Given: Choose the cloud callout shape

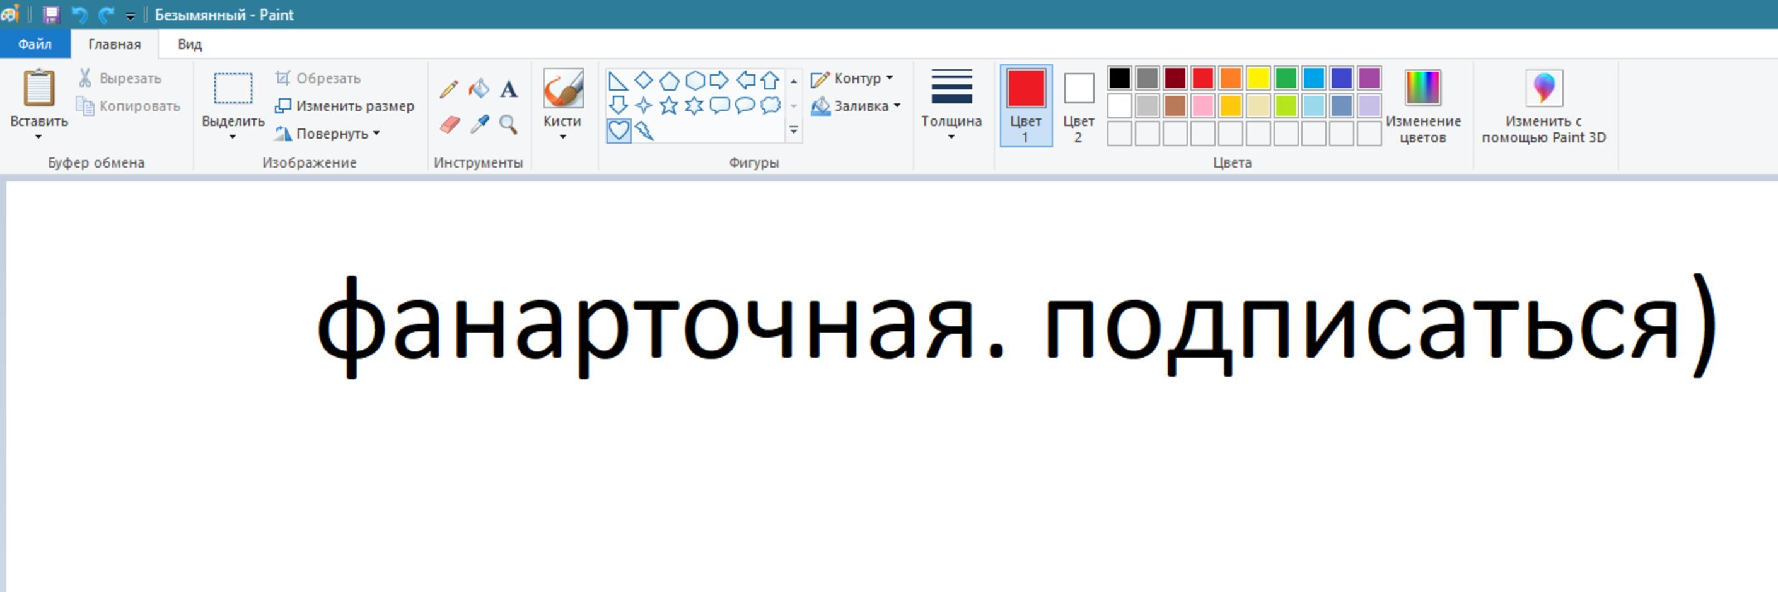Looking at the screenshot, I should coord(770,105).
